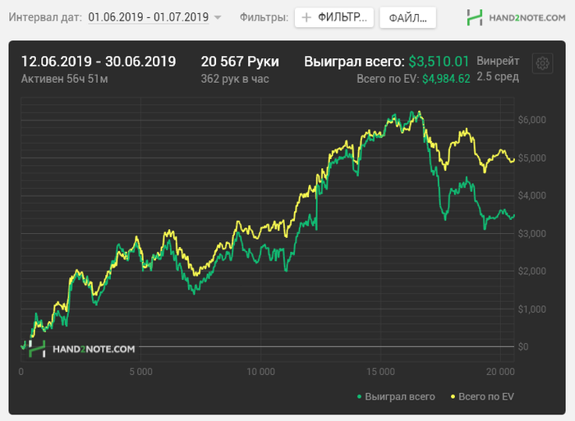This screenshot has width=575, height=421.
Task: Click the EV total value $4,984.62
Action: [446, 79]
